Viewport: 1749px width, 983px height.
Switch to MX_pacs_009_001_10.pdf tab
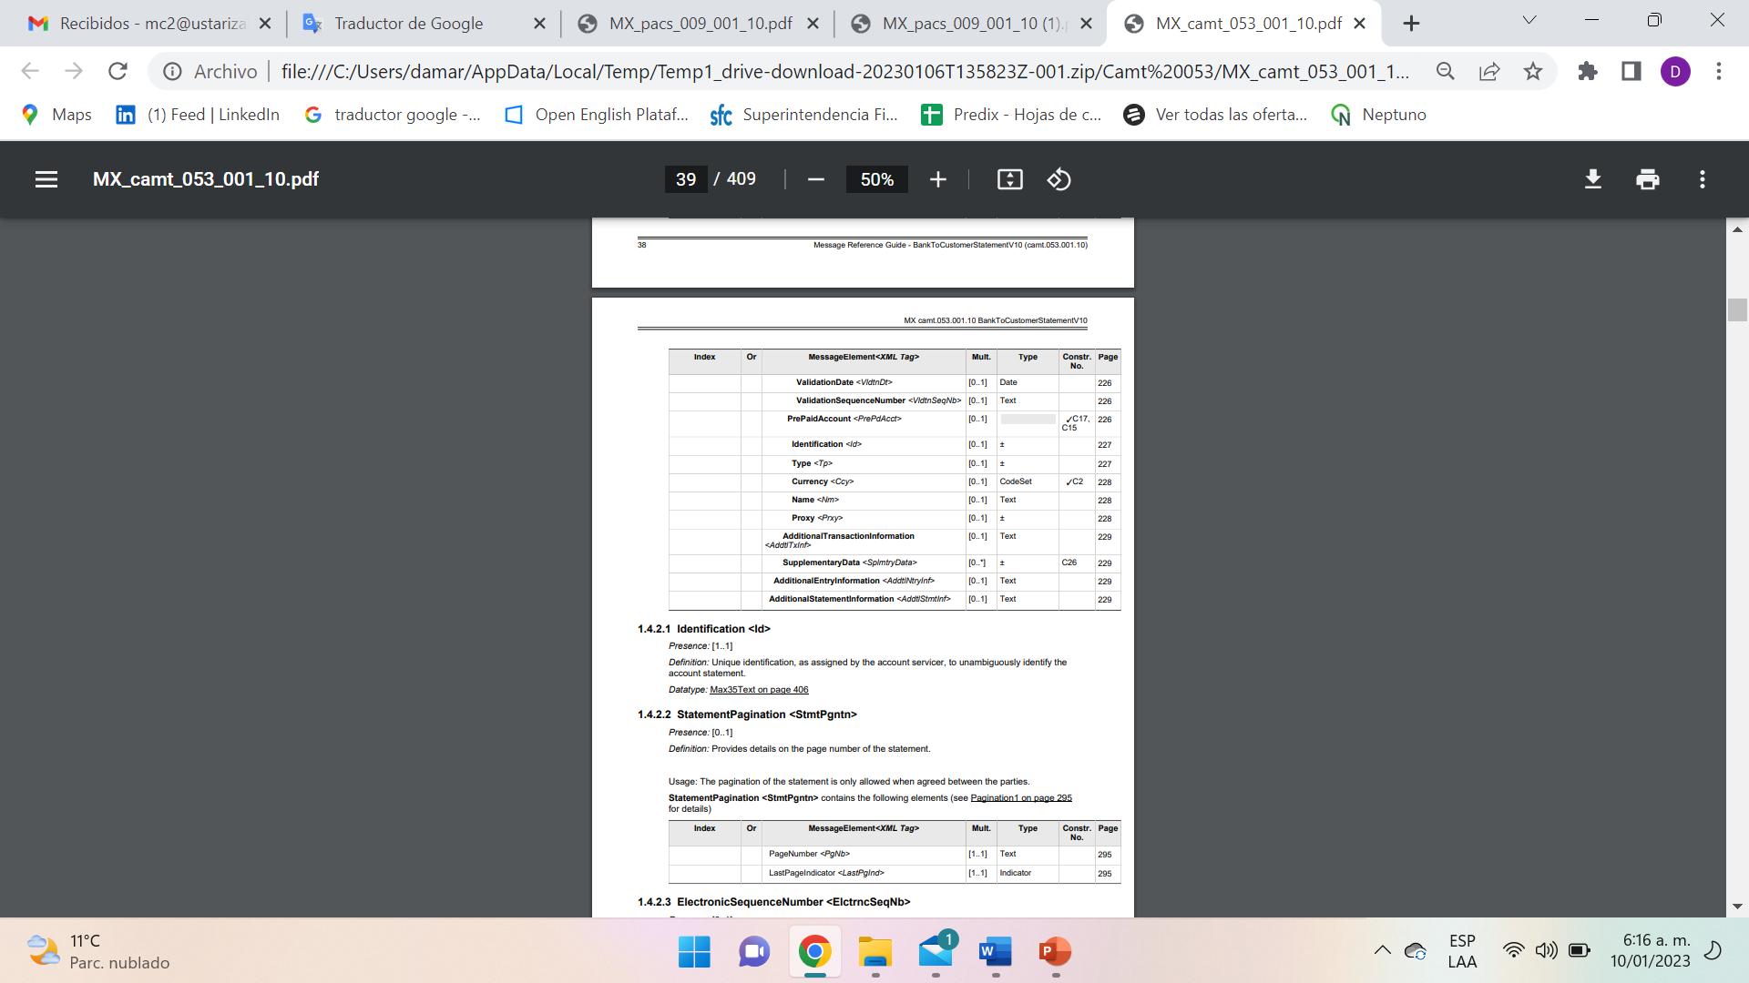tap(700, 24)
